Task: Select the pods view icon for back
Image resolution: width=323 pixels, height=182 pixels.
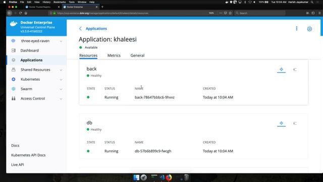Action: point(282,69)
